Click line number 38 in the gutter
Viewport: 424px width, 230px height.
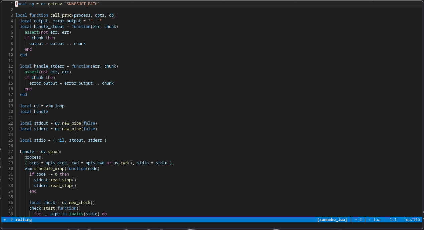(x=11, y=214)
